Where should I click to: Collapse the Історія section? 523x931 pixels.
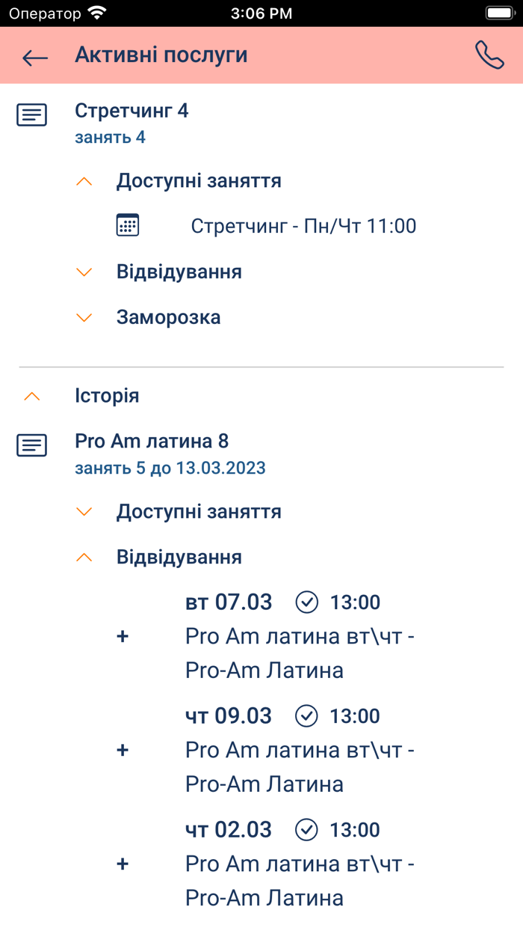31,396
